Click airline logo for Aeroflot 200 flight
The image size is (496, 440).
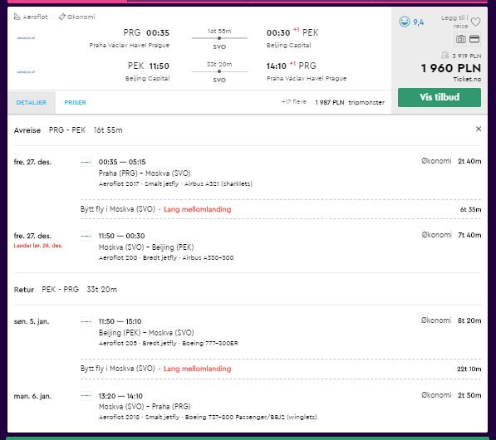[x=86, y=236]
